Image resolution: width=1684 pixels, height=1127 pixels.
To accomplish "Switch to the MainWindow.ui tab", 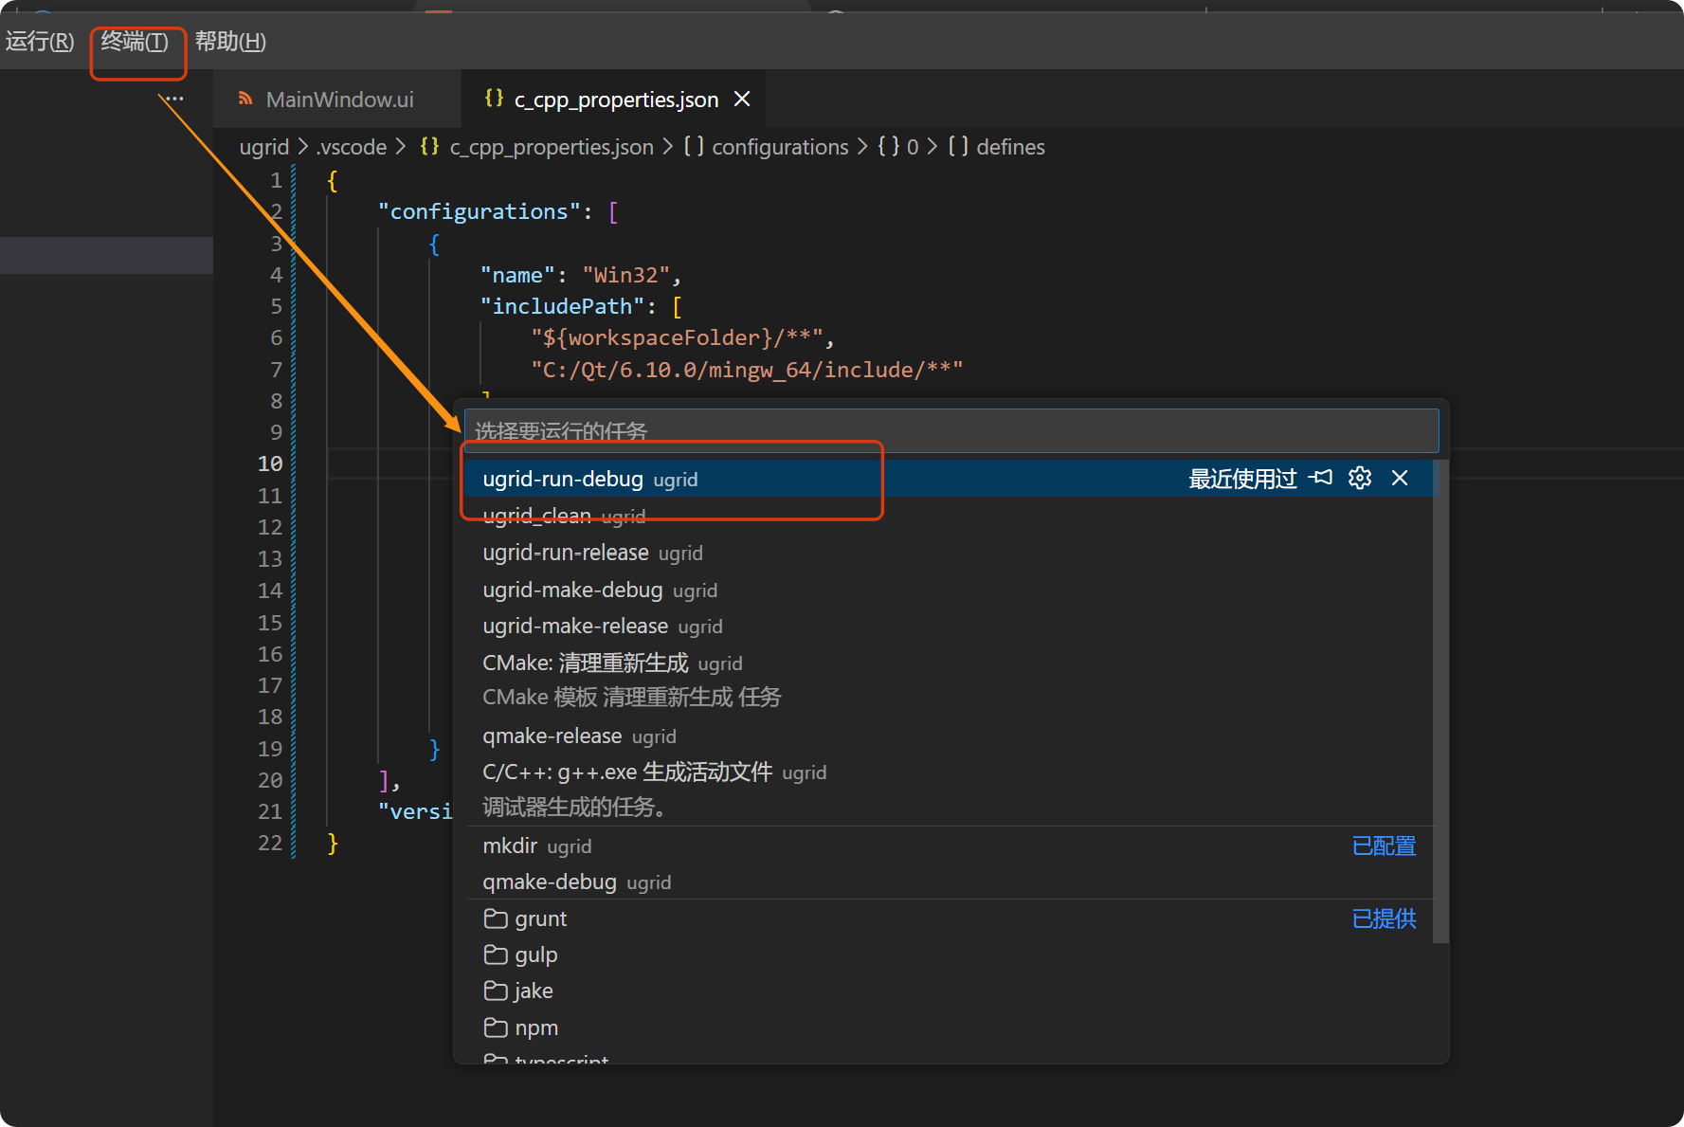I will [337, 99].
